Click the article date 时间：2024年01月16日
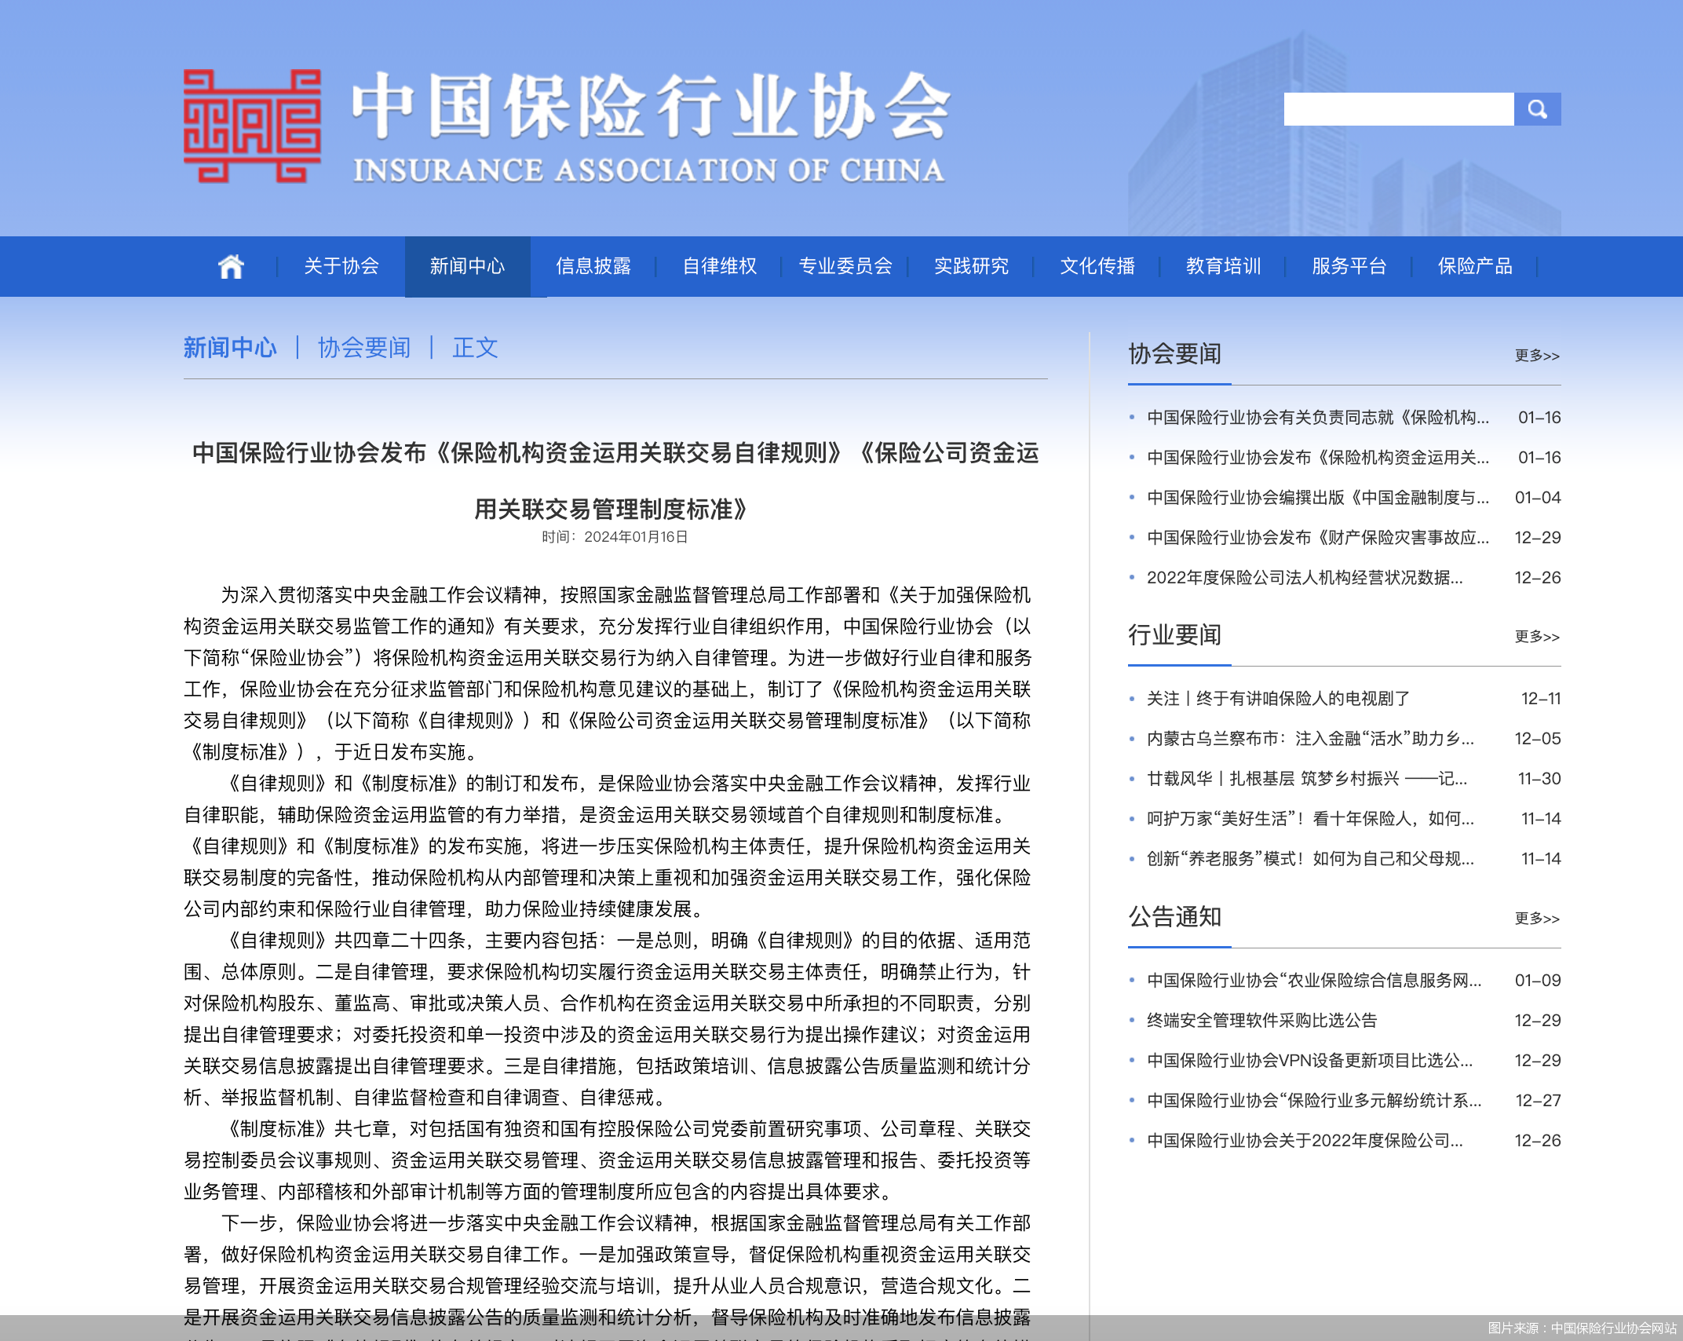 tap(615, 537)
